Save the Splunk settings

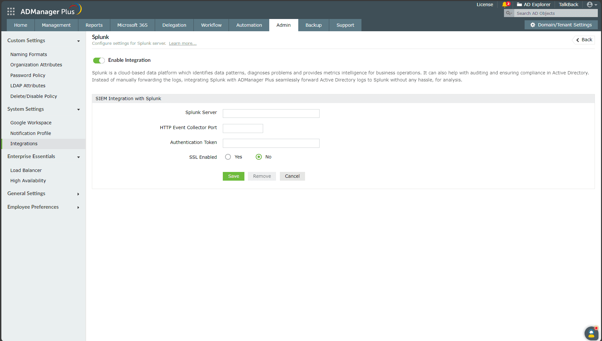point(233,176)
